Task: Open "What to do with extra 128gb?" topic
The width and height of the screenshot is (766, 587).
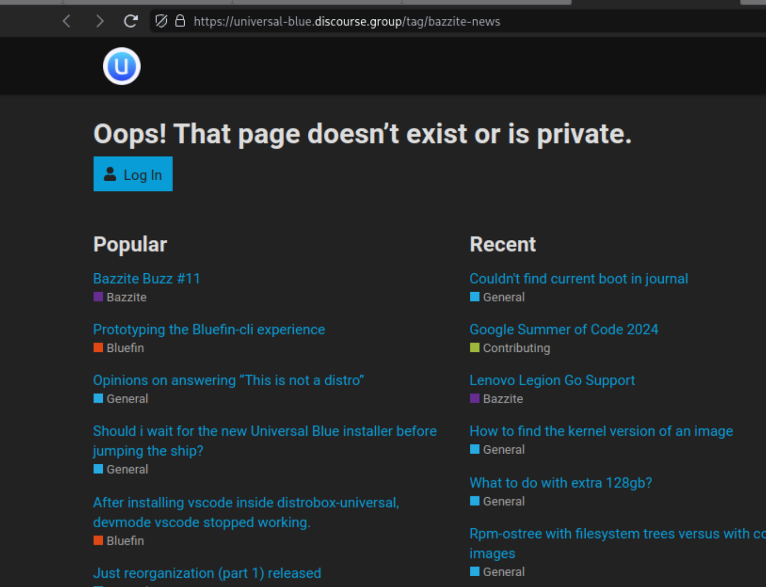Action: click(x=560, y=483)
